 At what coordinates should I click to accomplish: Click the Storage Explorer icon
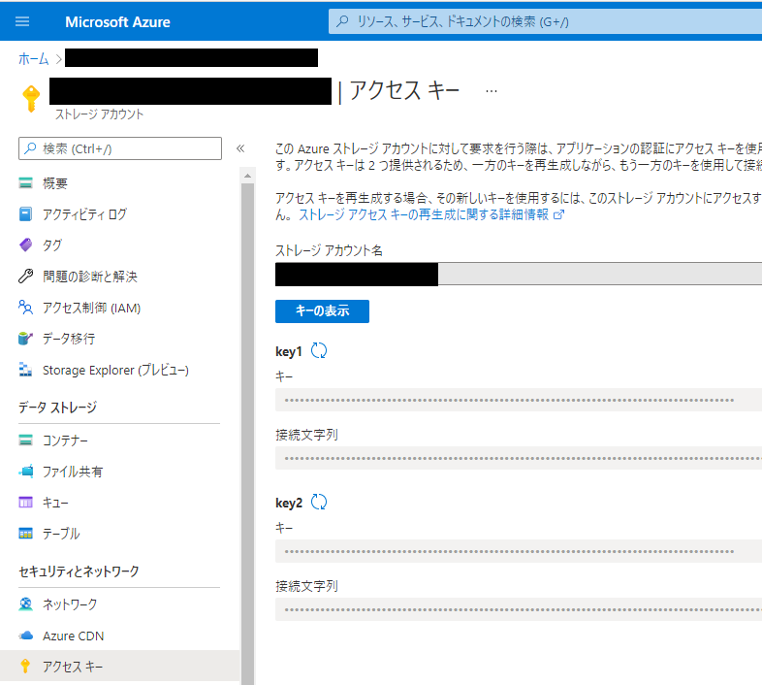tap(25, 370)
